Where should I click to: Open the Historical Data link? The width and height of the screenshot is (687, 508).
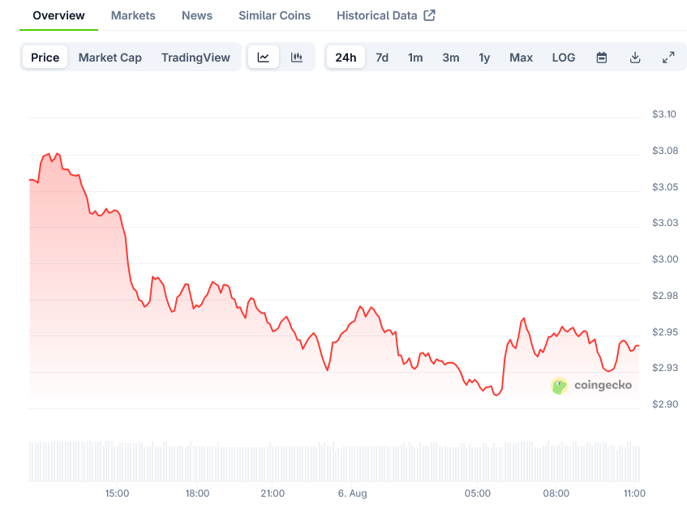[377, 15]
